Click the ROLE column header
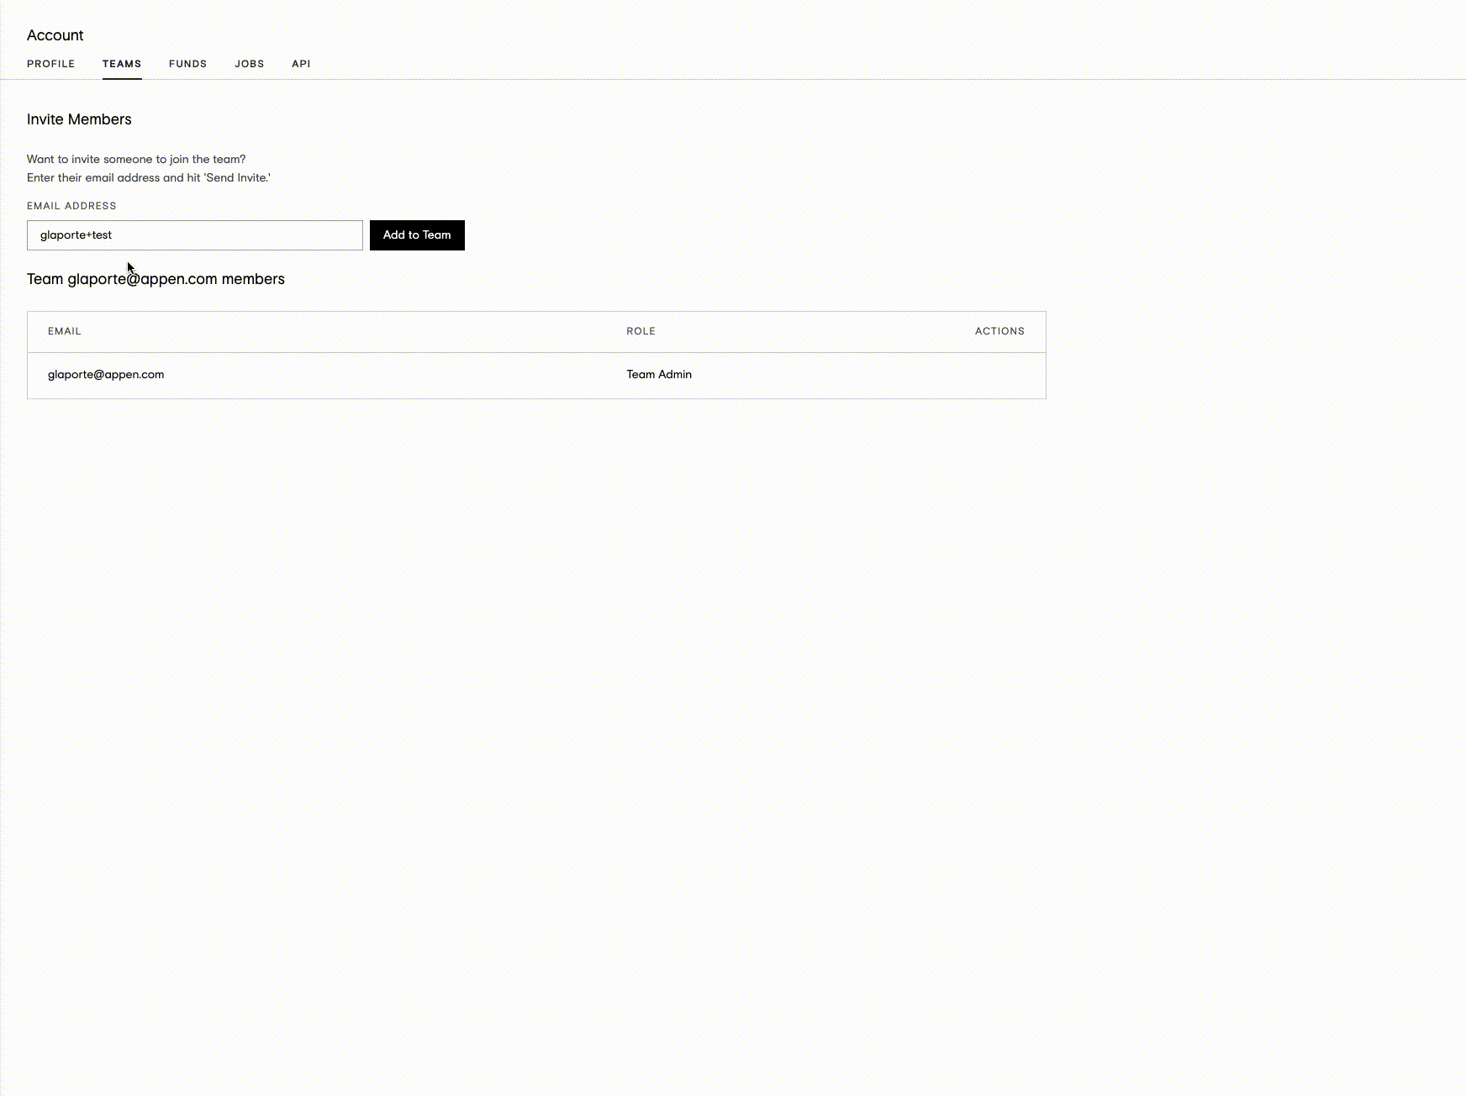 pos(641,331)
